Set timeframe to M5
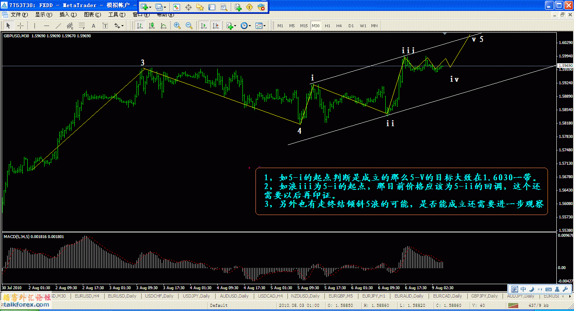The image size is (574, 311). click(x=292, y=26)
